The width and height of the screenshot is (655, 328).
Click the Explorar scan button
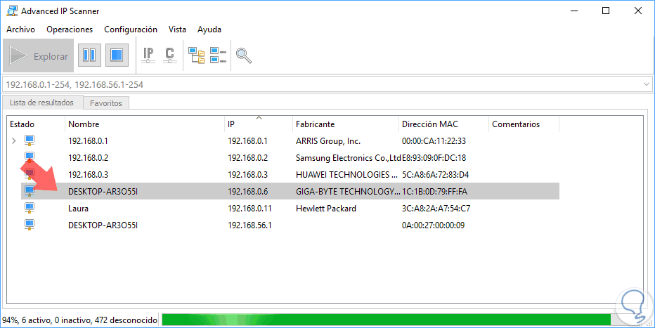39,56
